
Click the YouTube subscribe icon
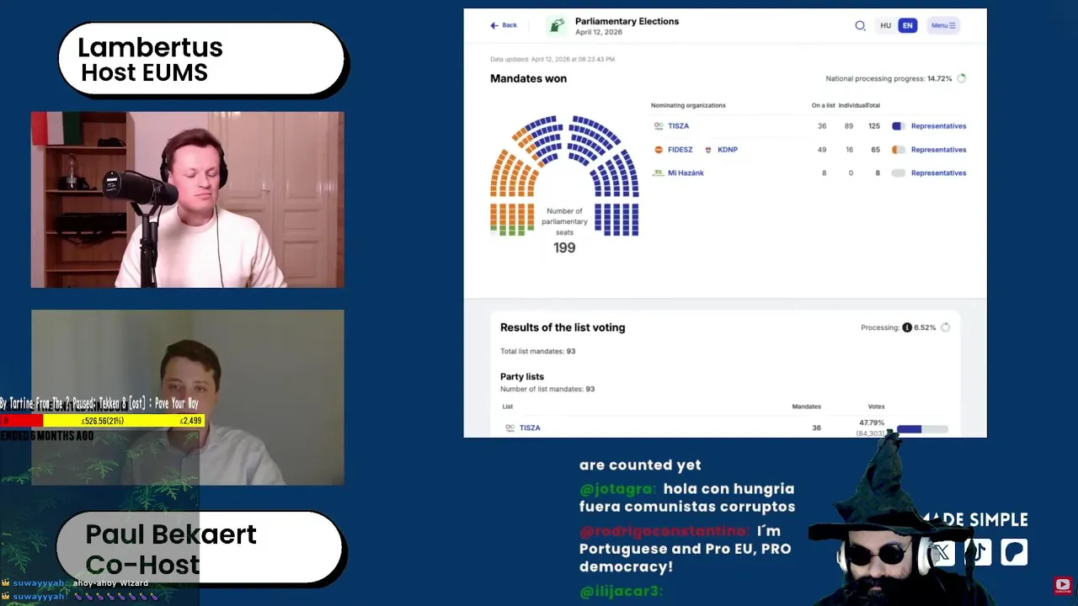tap(1062, 585)
